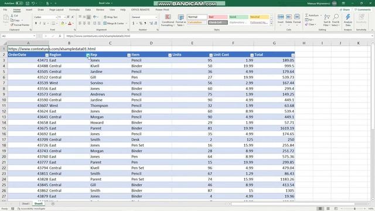Decrease the font size
Screen dimensions: 375x211
73,17
